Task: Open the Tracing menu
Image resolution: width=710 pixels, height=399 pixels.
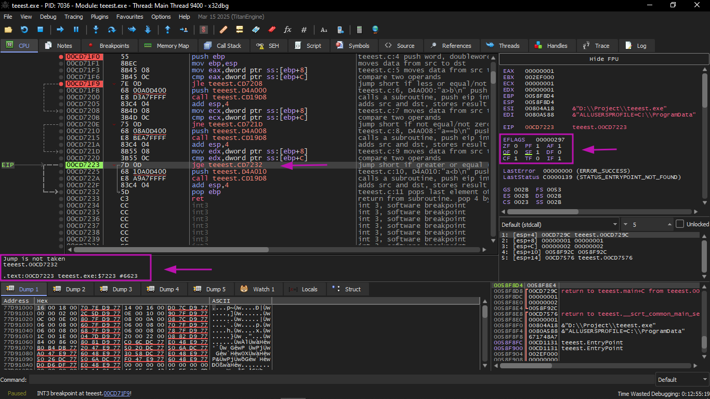Action: click(73, 17)
